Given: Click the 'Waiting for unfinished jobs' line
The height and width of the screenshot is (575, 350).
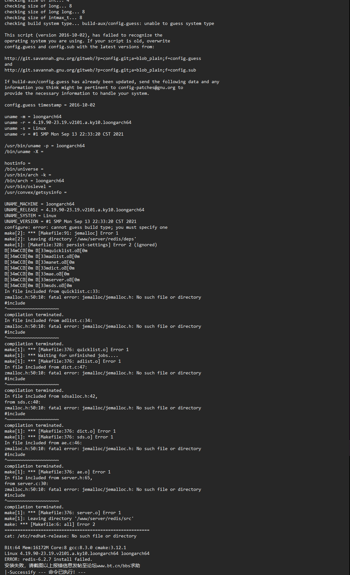Looking at the screenshot, I should (x=61, y=356).
